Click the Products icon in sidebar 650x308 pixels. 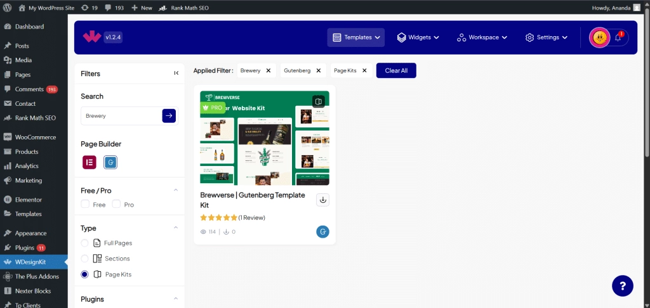[x=7, y=151]
